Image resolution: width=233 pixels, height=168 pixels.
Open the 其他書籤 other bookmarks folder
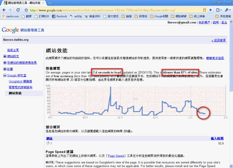(x=223, y=16)
